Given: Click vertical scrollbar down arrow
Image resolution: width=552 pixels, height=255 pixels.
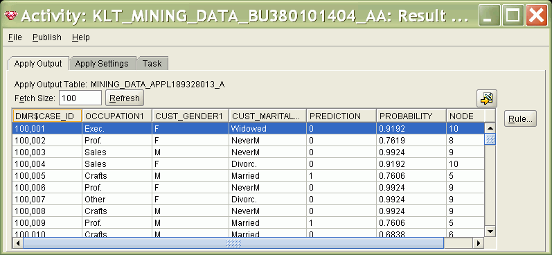Looking at the screenshot, I should [490, 231].
